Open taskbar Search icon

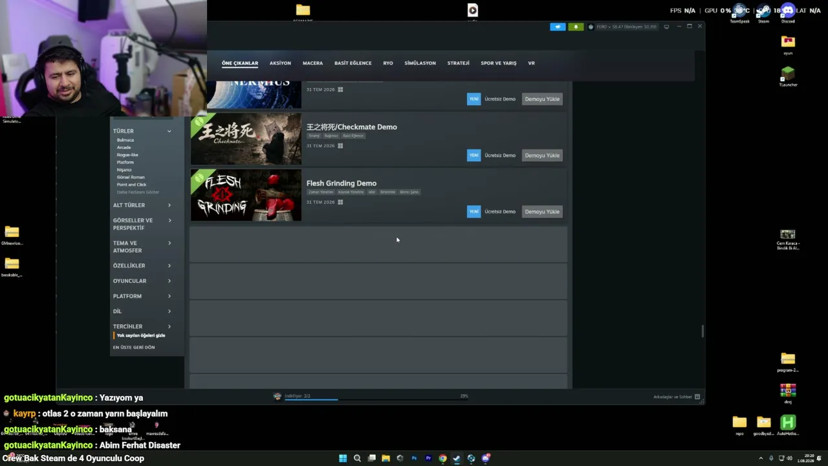tap(357, 458)
